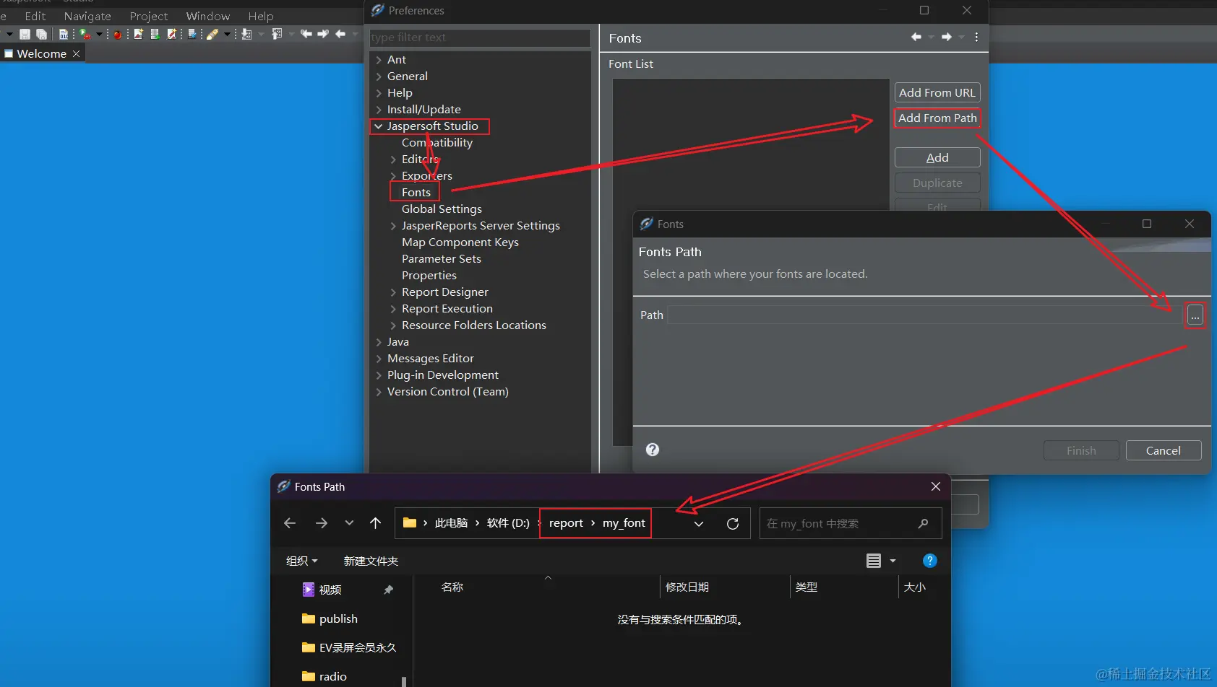Click the Save icon in main toolbar

click(x=25, y=34)
